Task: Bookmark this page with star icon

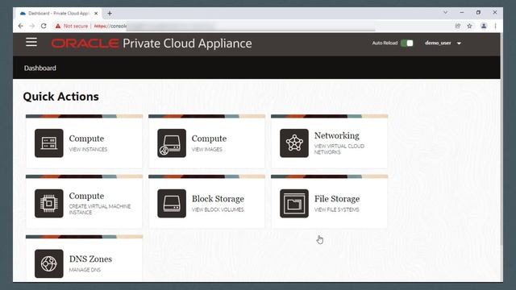Action: [469, 26]
